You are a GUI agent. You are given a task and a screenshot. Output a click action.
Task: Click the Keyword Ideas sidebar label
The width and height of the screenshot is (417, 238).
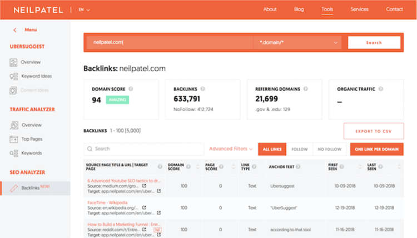tap(37, 76)
